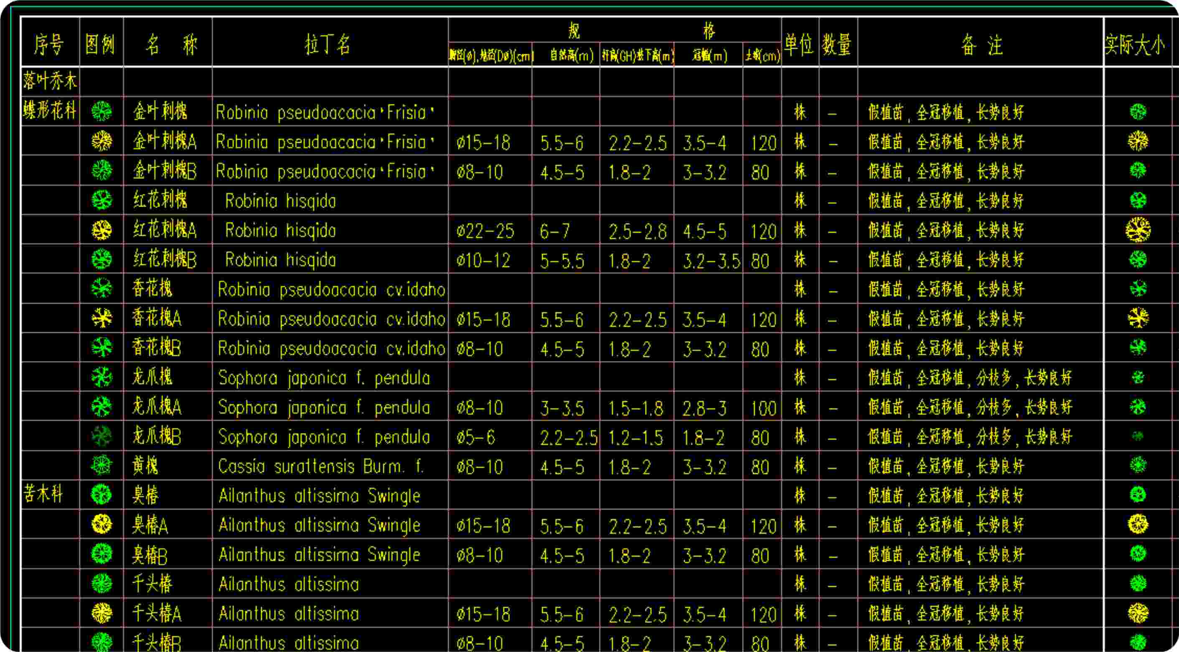Click the 臭椿A yellow legend symbol
The width and height of the screenshot is (1179, 652).
pos(102,524)
